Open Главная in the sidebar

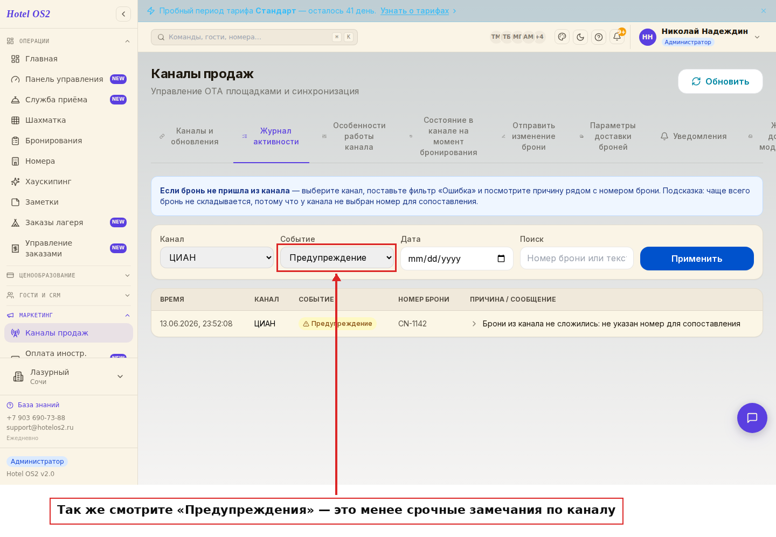point(68,59)
